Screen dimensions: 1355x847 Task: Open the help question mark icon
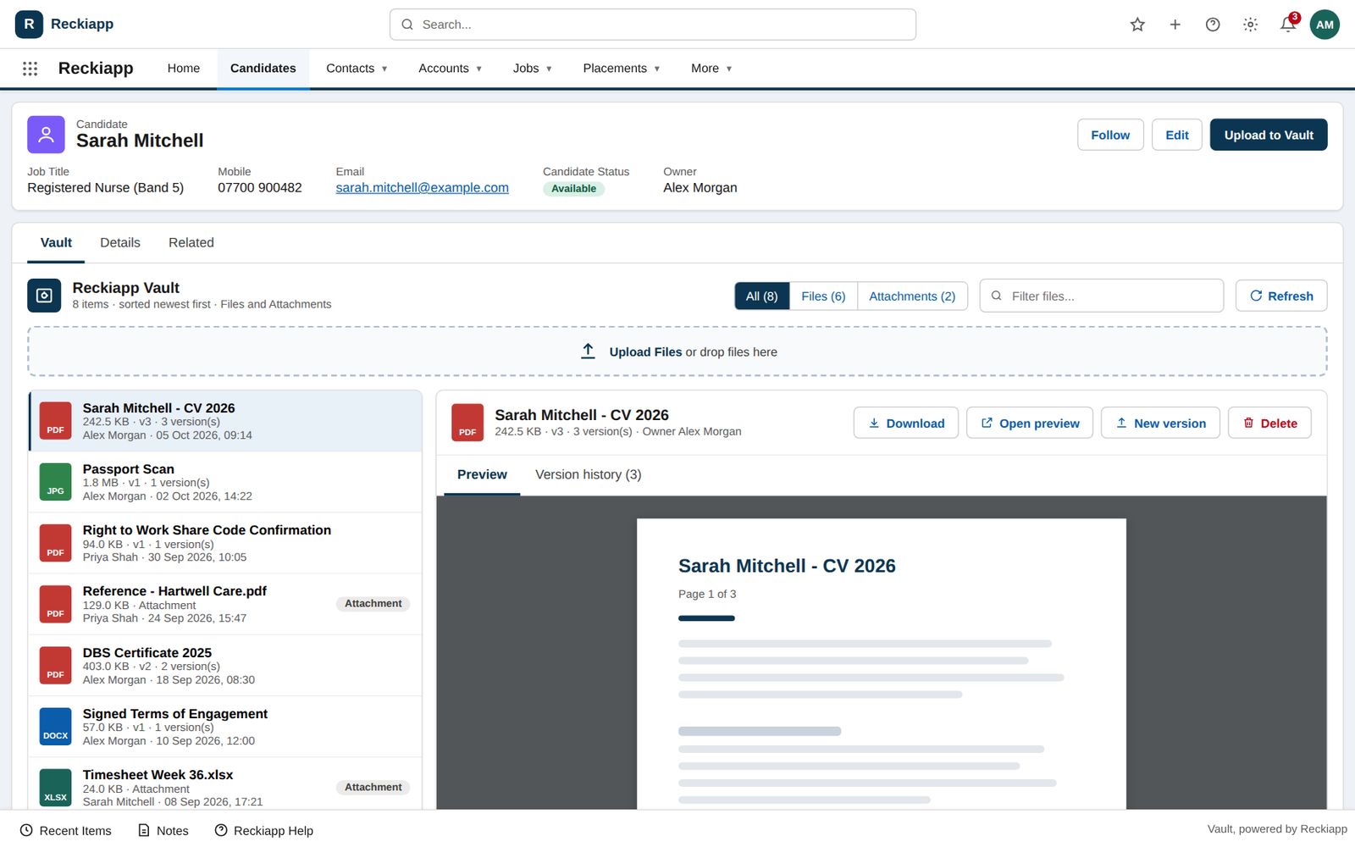1213,25
